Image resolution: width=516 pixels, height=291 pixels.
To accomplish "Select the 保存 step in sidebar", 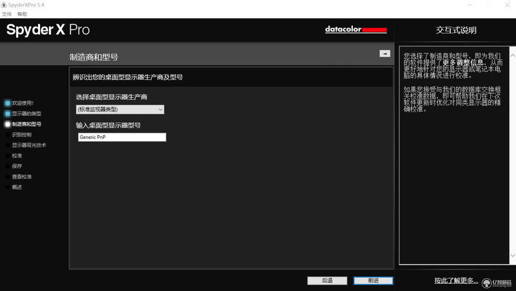I will (x=14, y=166).
